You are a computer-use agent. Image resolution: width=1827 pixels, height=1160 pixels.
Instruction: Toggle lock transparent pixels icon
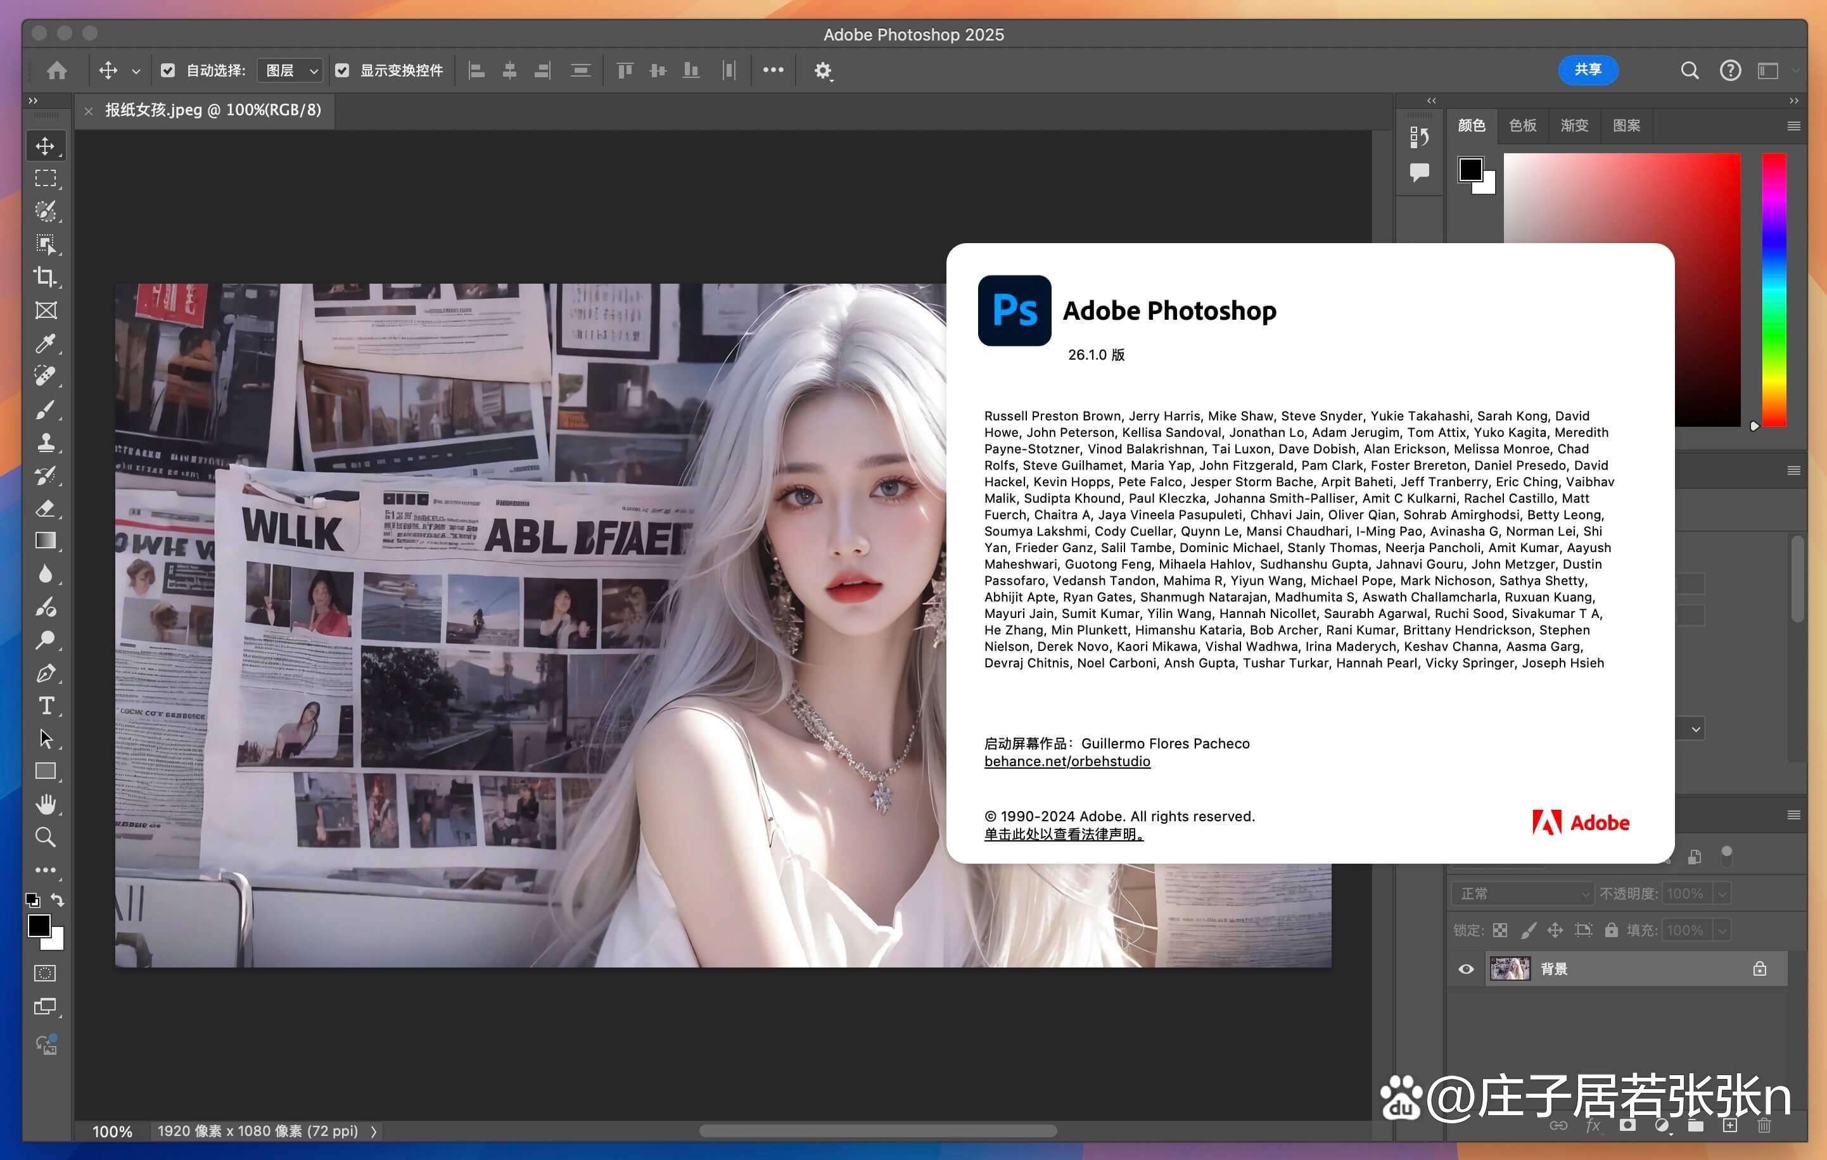click(x=1500, y=930)
